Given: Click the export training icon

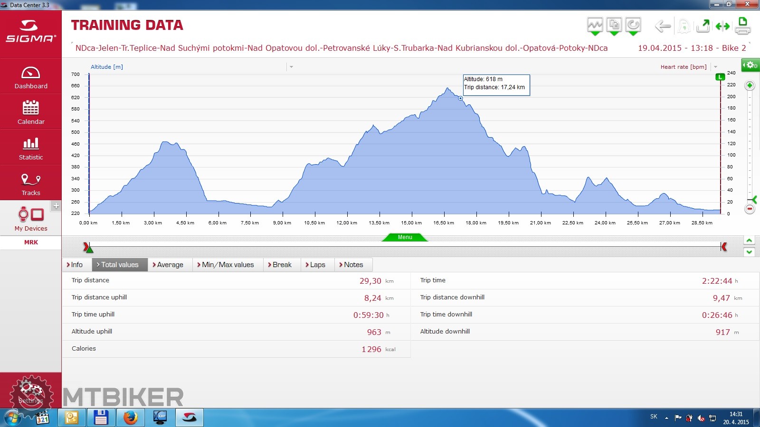Looking at the screenshot, I should [703, 26].
